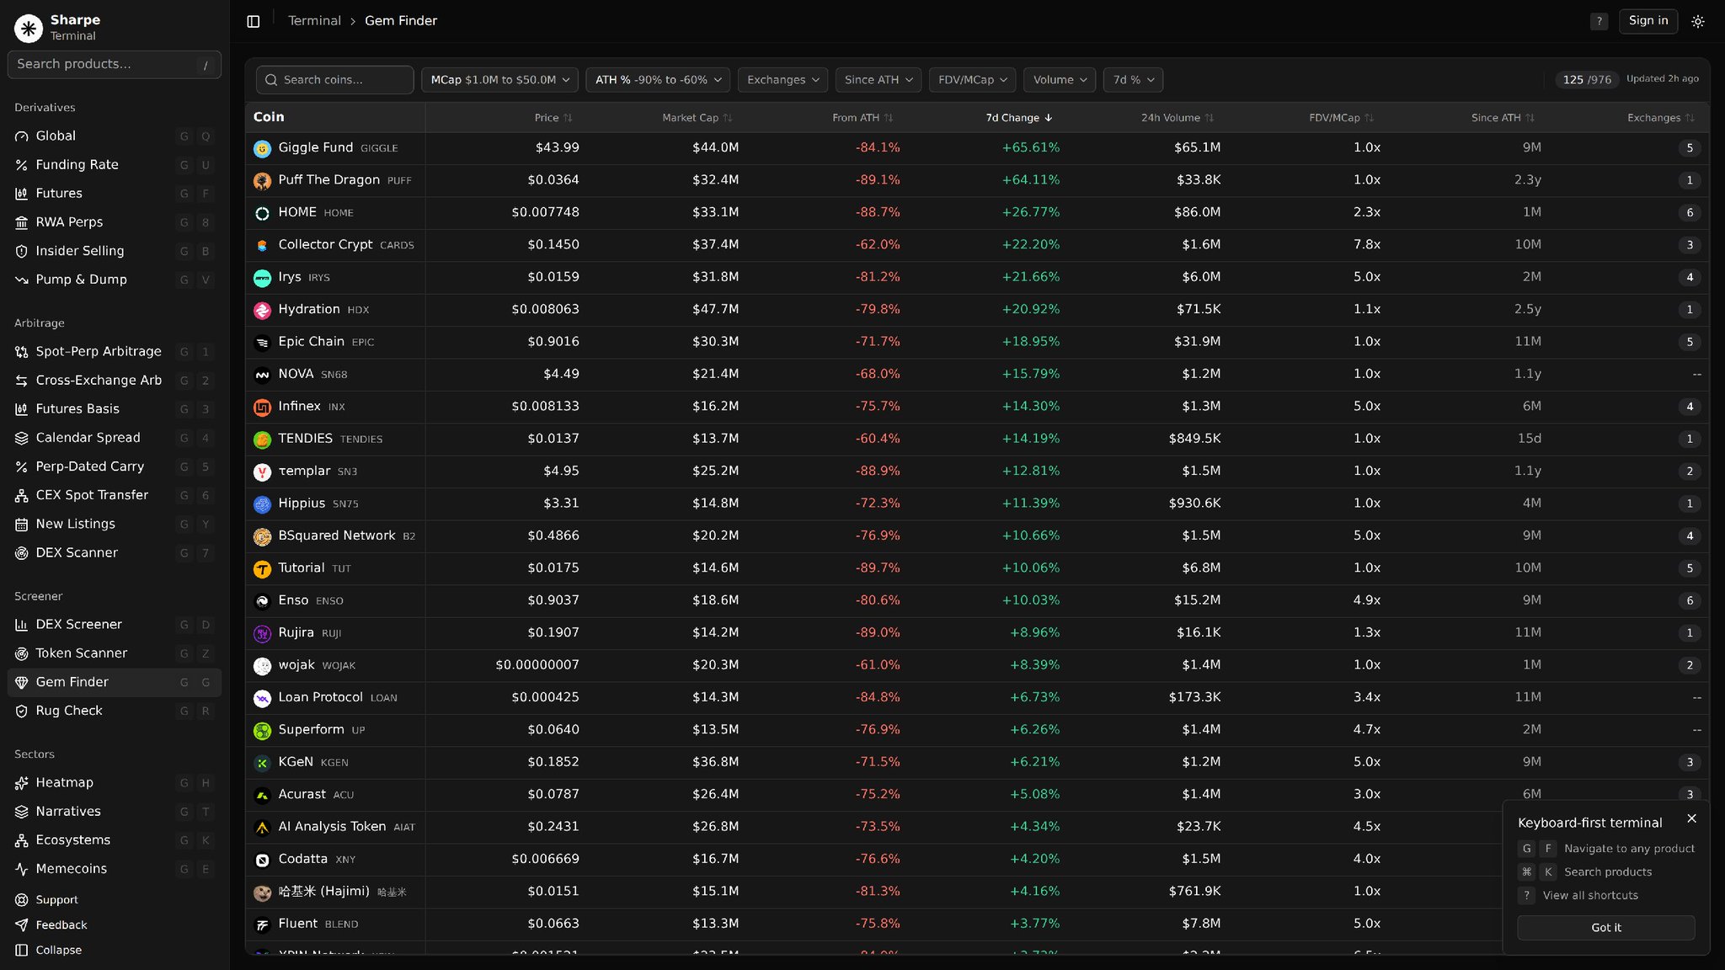Open Pump & Dump trend icon
This screenshot has height=970, width=1725.
tap(22, 280)
